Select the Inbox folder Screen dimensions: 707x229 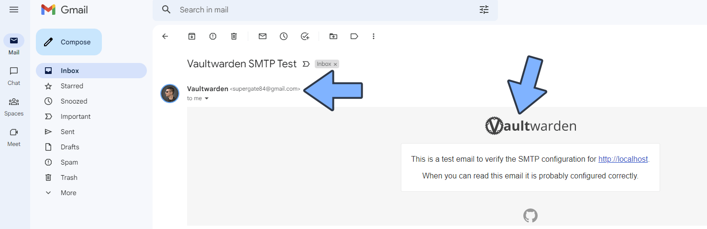click(x=91, y=71)
